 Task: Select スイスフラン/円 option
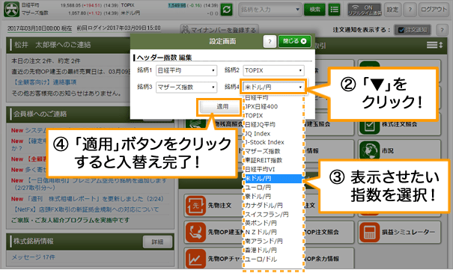coord(267,214)
